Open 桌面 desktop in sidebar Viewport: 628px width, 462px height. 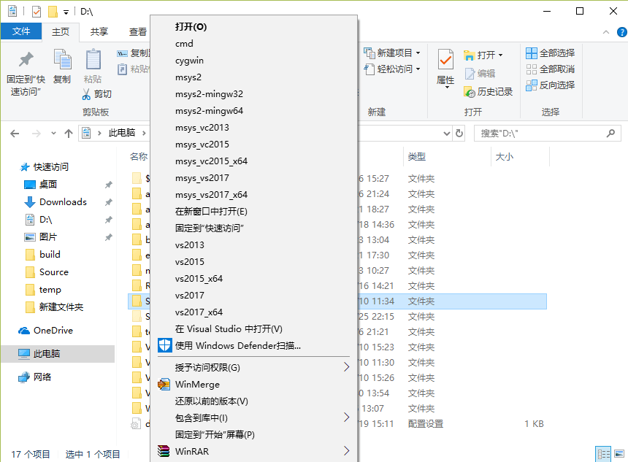(48, 185)
